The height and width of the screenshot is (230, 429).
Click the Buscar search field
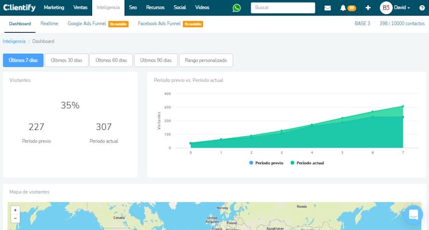coord(283,8)
